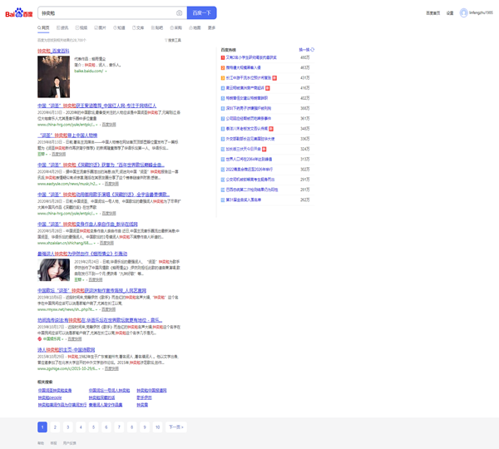Click the 百度一下 search button
The width and height of the screenshot is (499, 449).
[x=201, y=13]
